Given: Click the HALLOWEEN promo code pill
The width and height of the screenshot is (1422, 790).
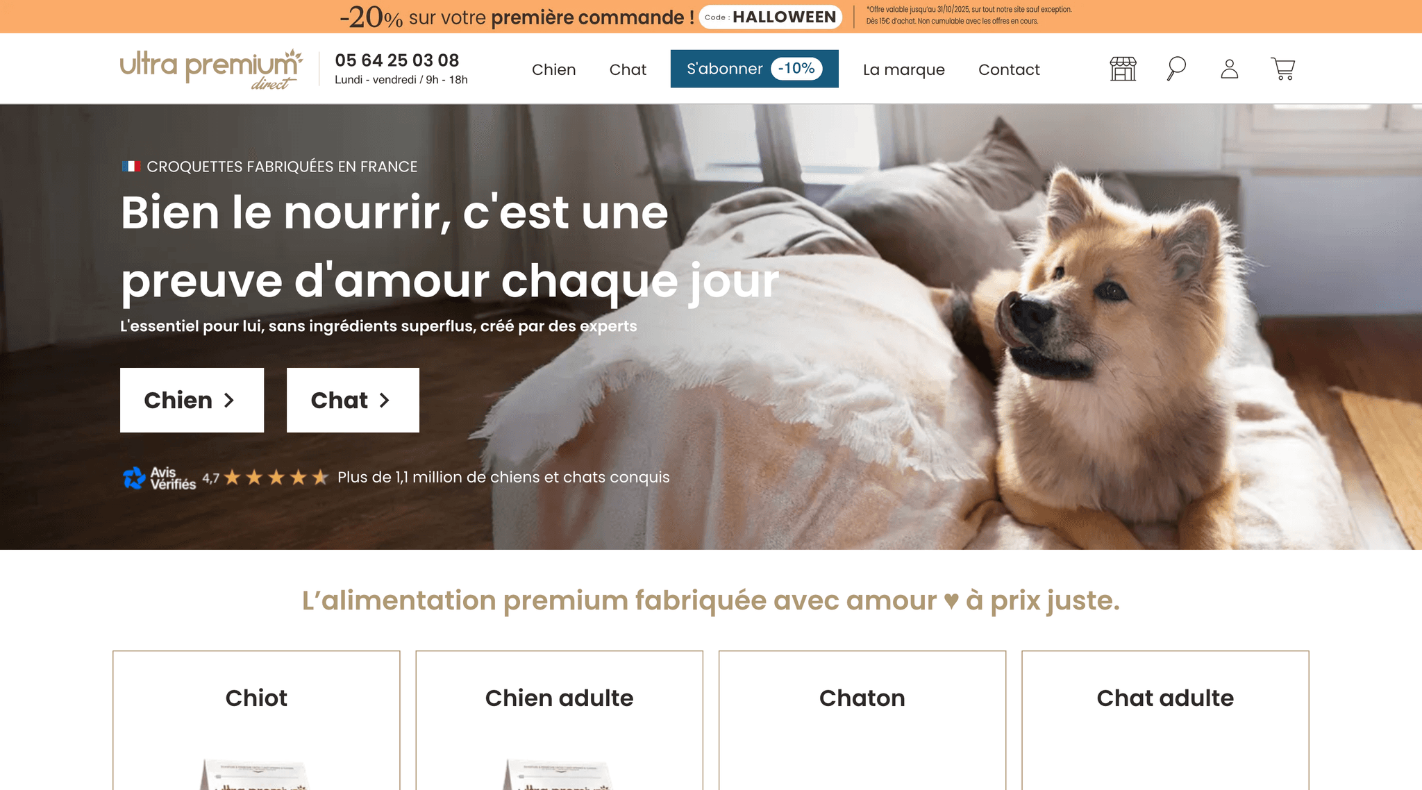Looking at the screenshot, I should [x=770, y=17].
